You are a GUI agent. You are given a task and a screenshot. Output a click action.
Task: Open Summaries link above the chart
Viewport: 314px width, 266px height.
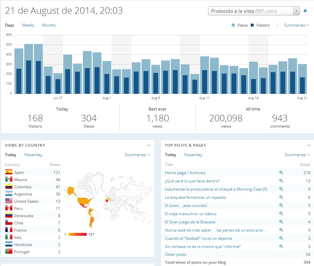click(297, 25)
